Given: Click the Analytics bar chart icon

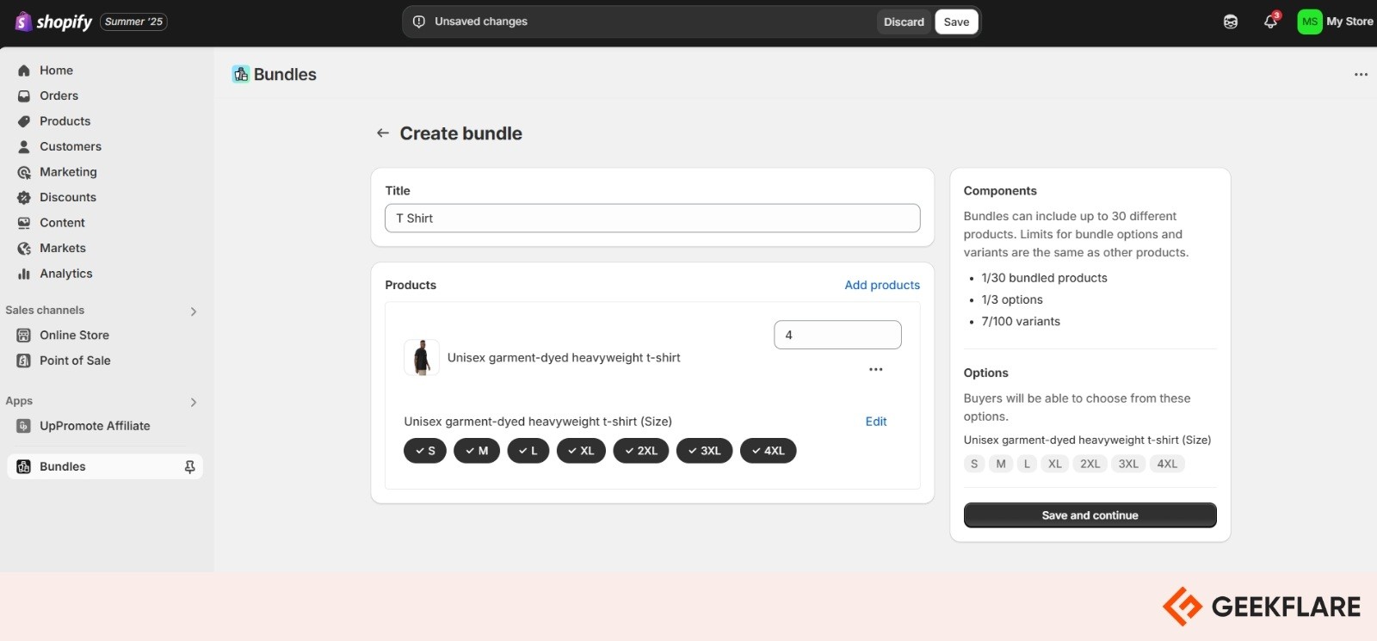Looking at the screenshot, I should coord(24,274).
